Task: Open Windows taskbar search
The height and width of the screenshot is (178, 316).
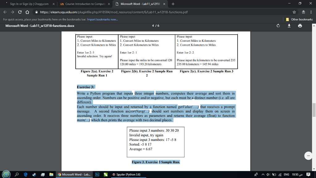Action: 17,174
